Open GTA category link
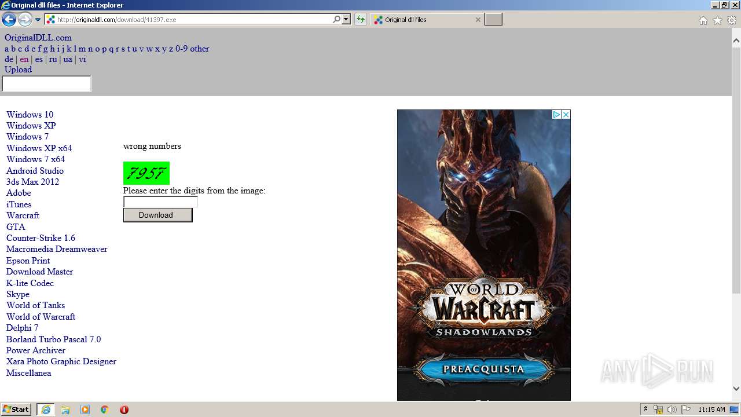The image size is (741, 417). (x=16, y=227)
